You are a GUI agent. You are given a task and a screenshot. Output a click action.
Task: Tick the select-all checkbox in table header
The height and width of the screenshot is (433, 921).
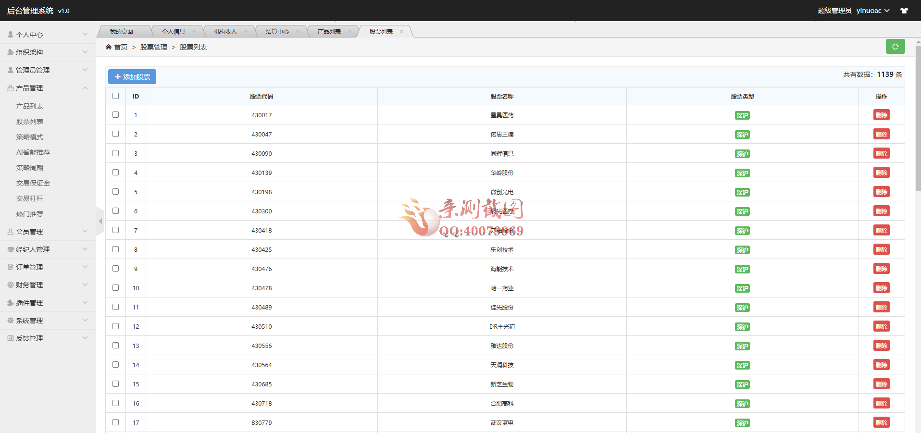(115, 96)
